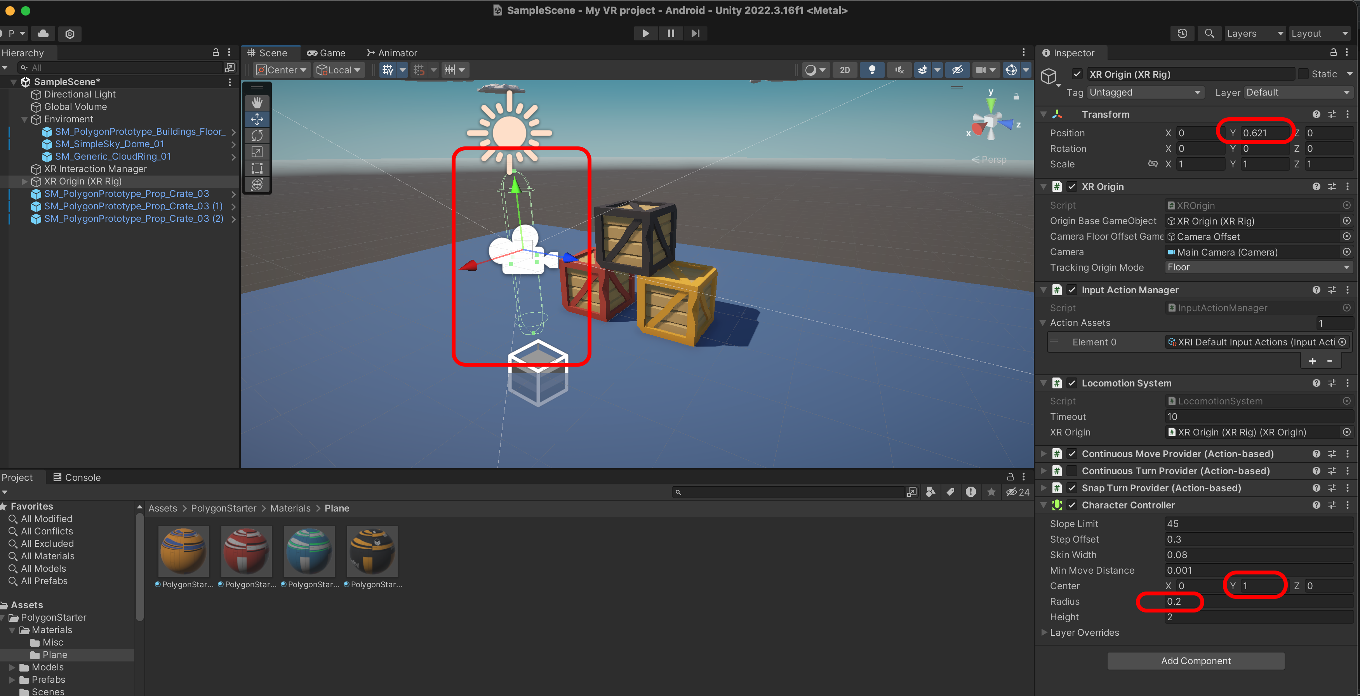Toggle 2D view mode

[x=845, y=70]
